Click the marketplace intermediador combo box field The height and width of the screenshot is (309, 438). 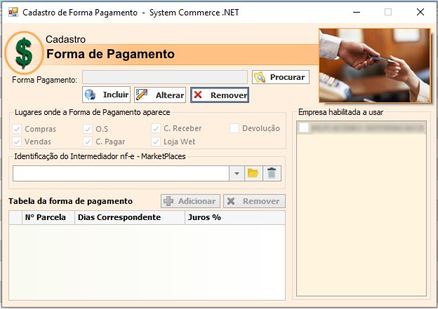pos(121,174)
